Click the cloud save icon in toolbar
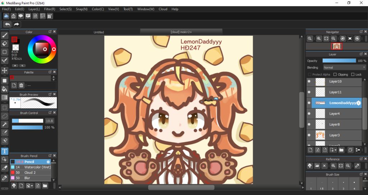The width and height of the screenshot is (368, 195). click(6, 16)
